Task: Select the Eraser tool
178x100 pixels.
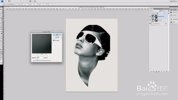Action: (x=1, y=31)
